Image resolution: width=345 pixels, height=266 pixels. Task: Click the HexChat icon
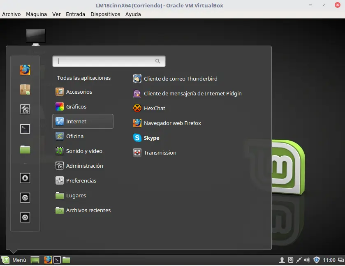click(x=137, y=108)
